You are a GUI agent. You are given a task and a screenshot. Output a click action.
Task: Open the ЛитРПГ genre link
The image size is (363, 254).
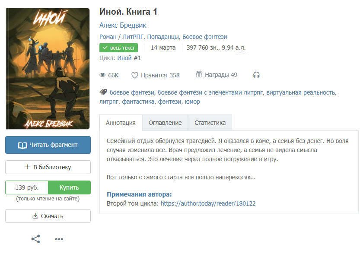coord(133,37)
